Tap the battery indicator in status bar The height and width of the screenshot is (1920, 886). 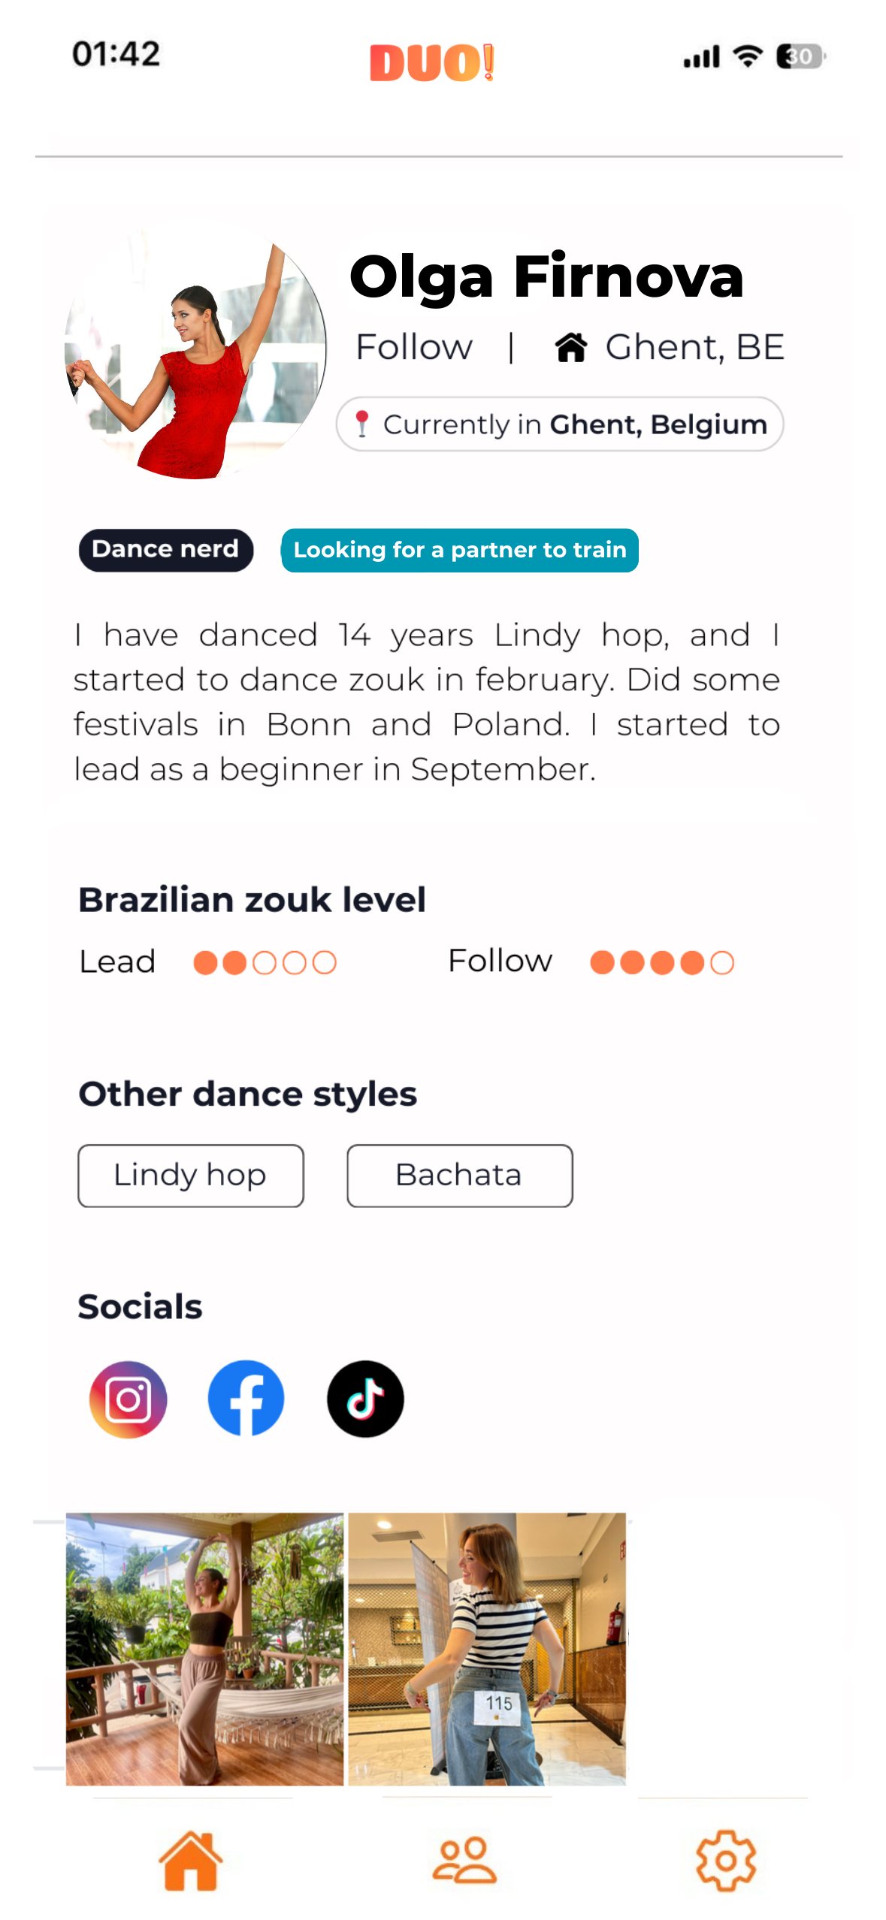800,56
